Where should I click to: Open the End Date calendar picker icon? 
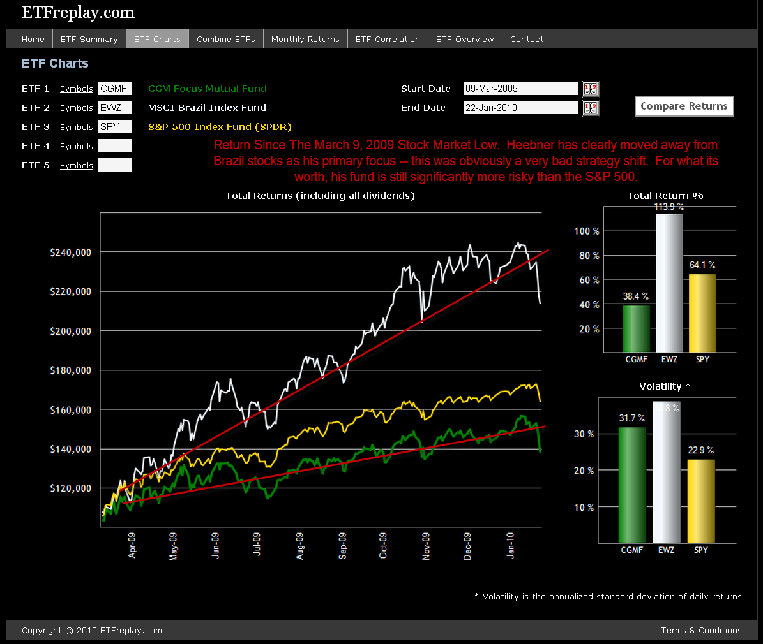tap(591, 108)
